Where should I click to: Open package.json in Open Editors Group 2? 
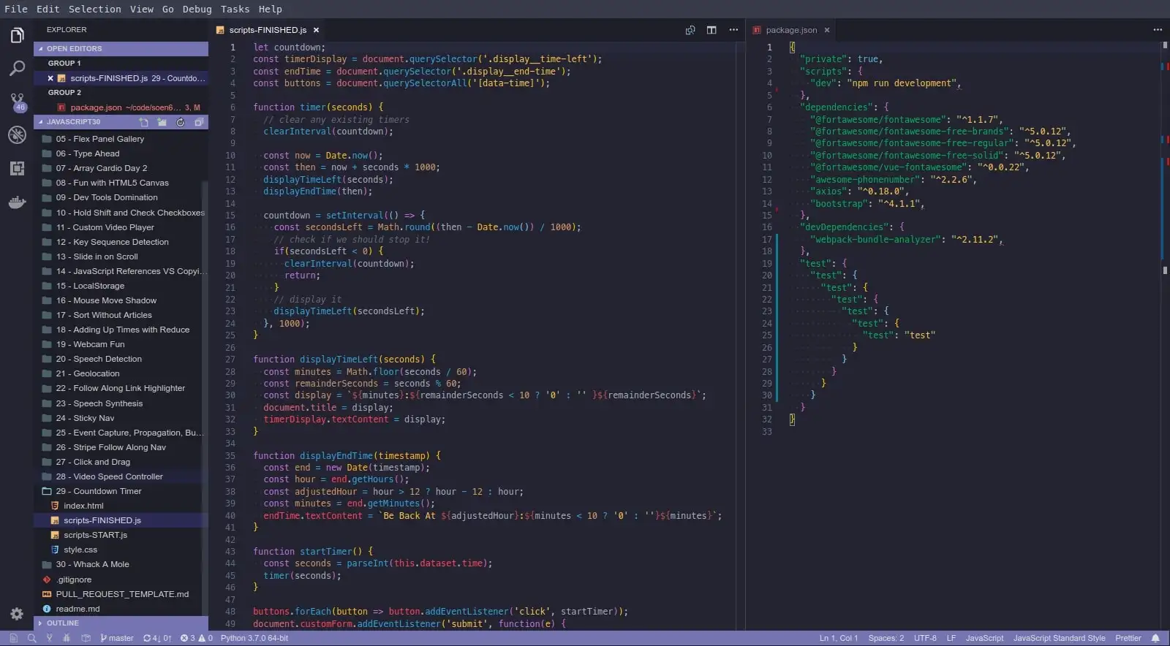[121, 107]
